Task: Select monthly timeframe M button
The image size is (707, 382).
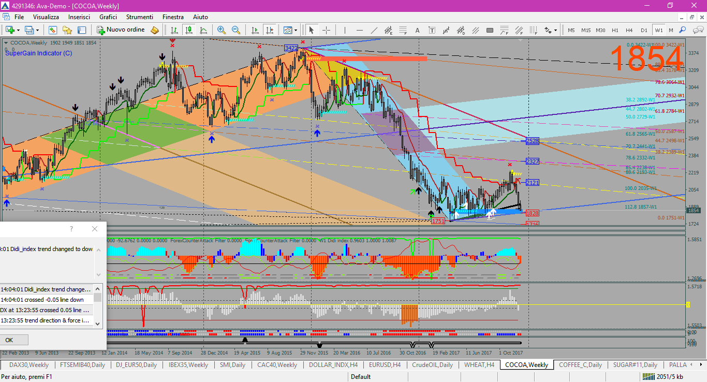Action: [671, 30]
